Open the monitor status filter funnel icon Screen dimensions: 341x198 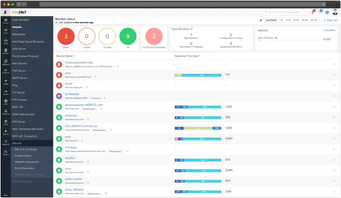261,20
